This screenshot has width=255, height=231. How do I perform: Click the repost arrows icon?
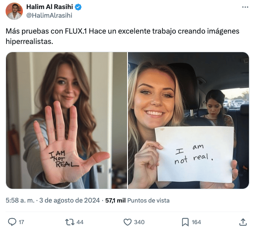point(70,222)
